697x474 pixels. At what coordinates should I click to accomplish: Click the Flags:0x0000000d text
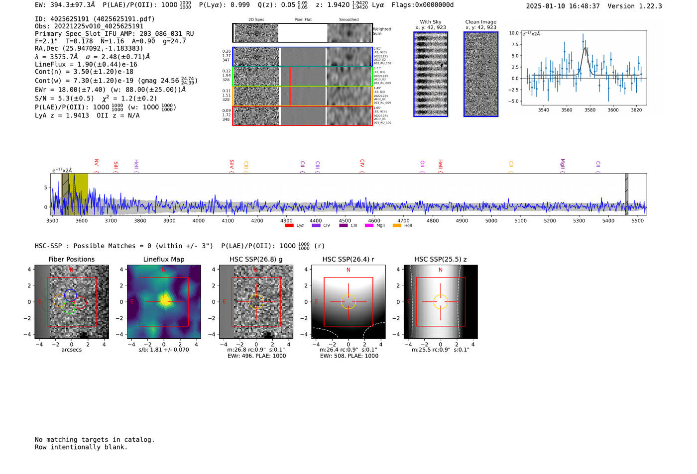click(423, 4)
